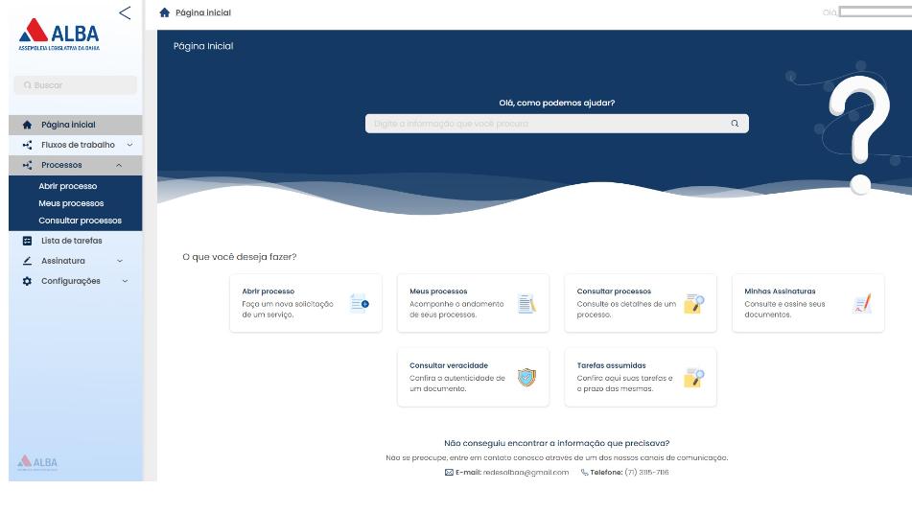The image size is (912, 513).
Task: Click the ALBA logo in the sidebar
Action: [59, 35]
